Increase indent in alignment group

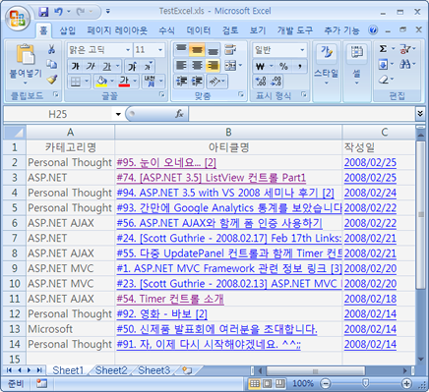[x=197, y=81]
